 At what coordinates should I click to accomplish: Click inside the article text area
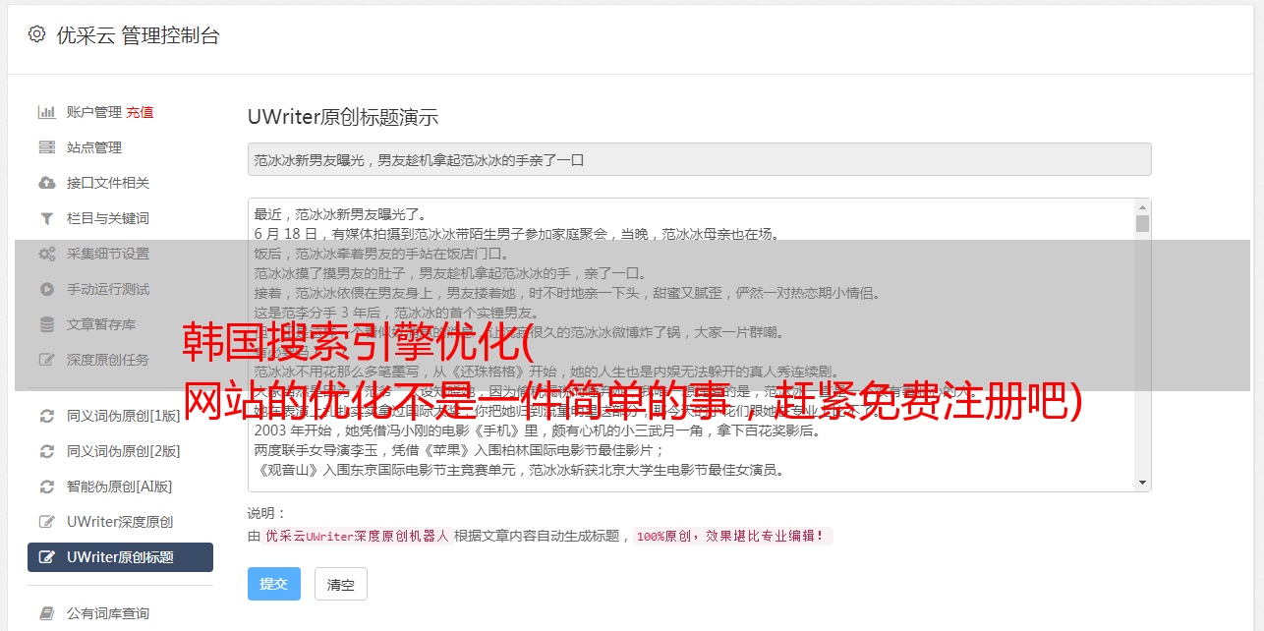click(x=691, y=344)
